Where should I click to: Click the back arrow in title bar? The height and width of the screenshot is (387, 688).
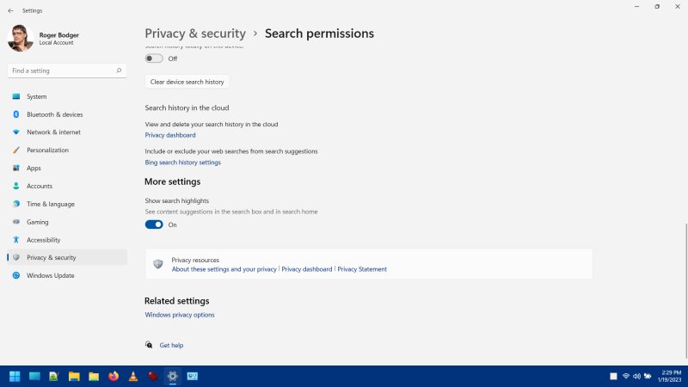(10, 10)
